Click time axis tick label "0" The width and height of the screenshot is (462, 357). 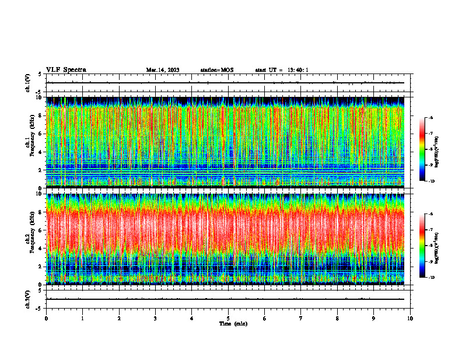tap(46, 318)
